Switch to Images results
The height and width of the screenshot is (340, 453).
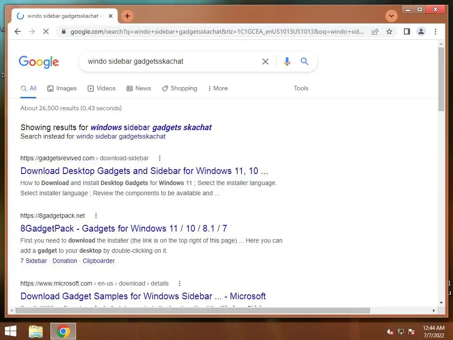coord(62,89)
